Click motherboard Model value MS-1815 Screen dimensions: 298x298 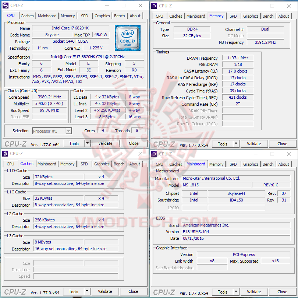pos(216,185)
